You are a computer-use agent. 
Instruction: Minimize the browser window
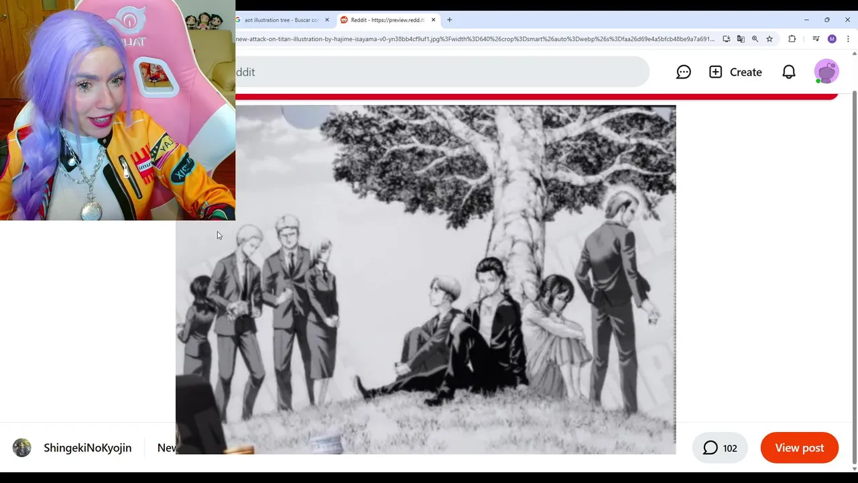[806, 20]
